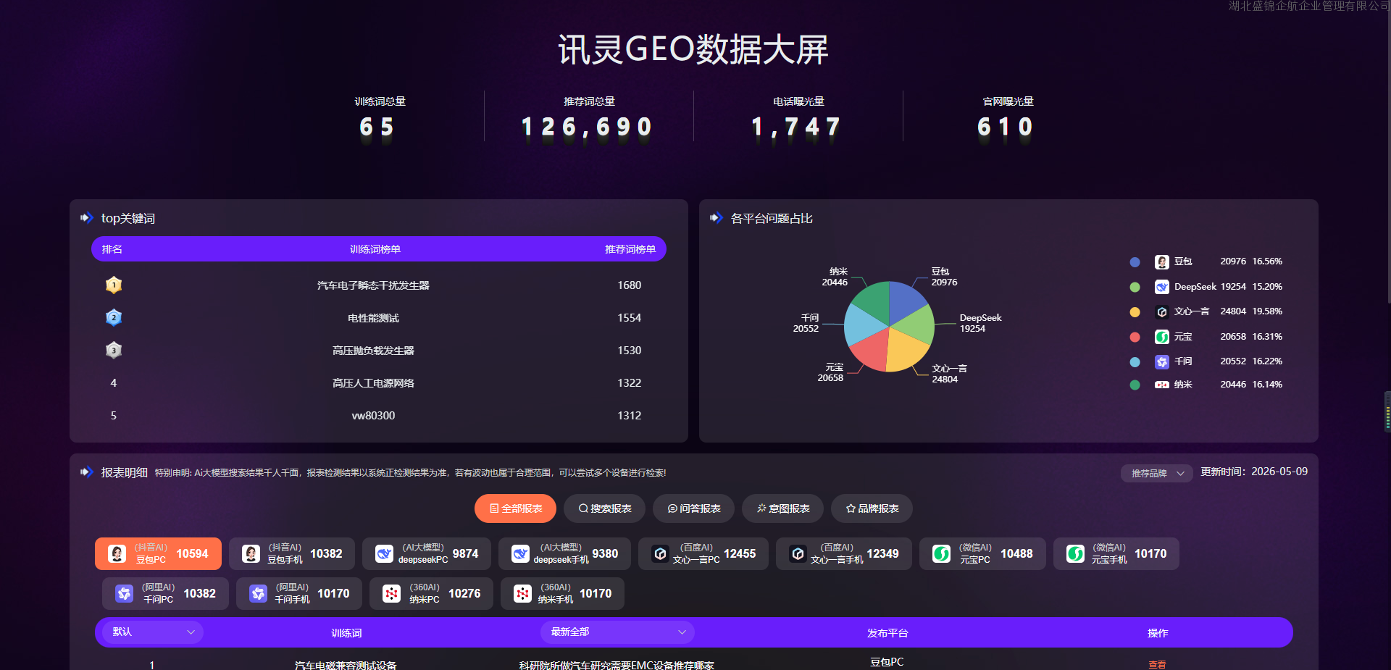Select the 文心一言手机 card icon
This screenshot has height=670, width=1391.
[798, 554]
